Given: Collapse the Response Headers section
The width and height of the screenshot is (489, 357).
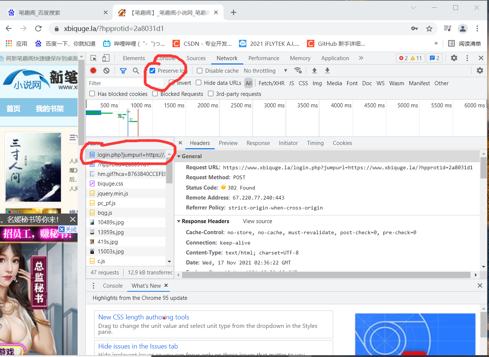Looking at the screenshot, I should click(x=179, y=221).
